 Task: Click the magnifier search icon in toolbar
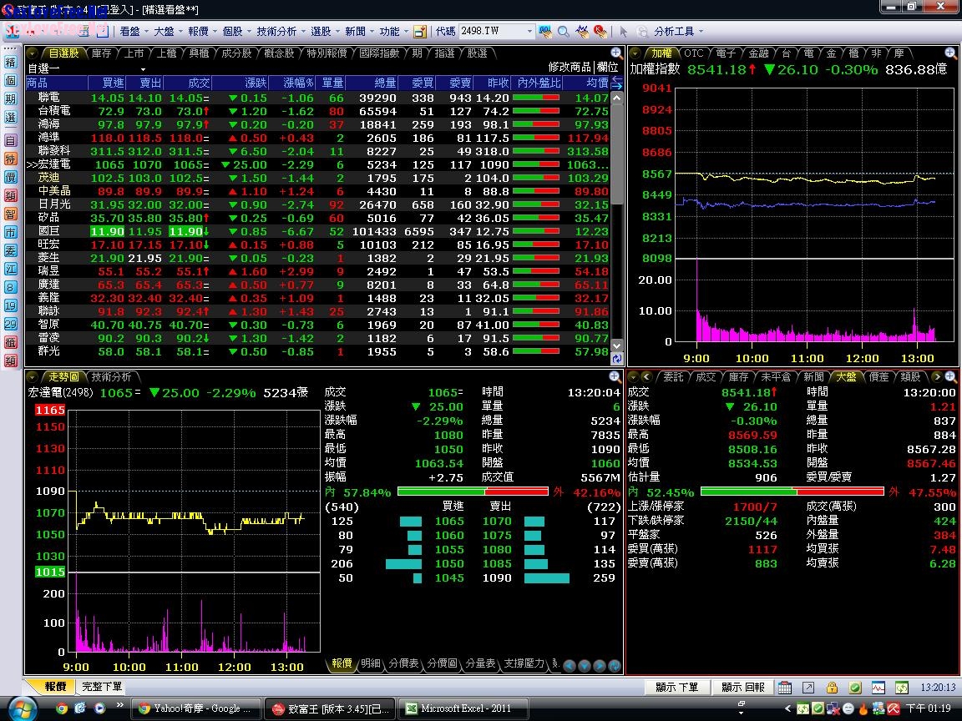tap(564, 32)
